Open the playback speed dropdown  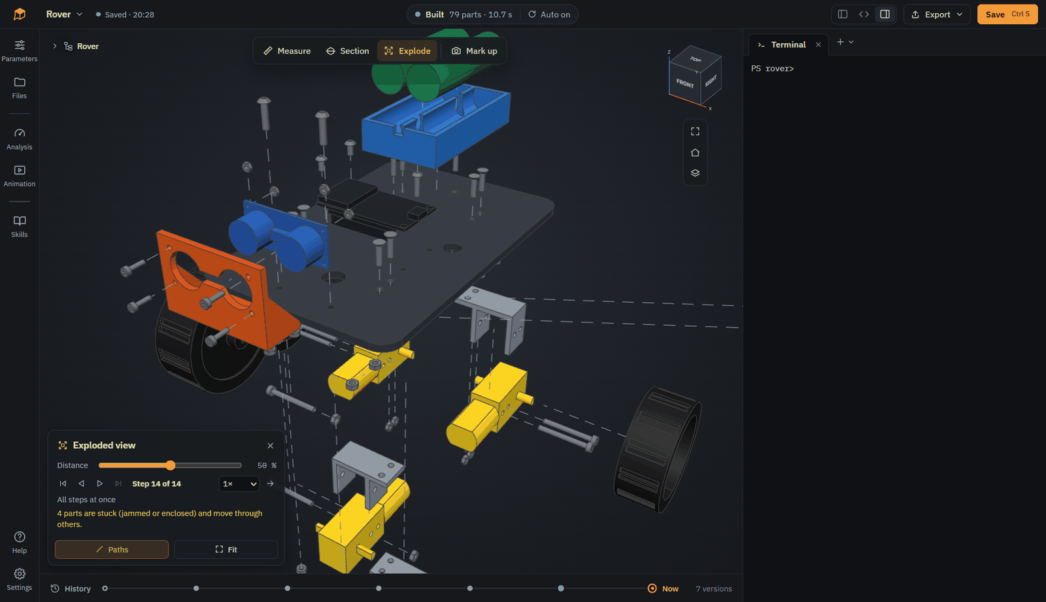pyautogui.click(x=239, y=484)
